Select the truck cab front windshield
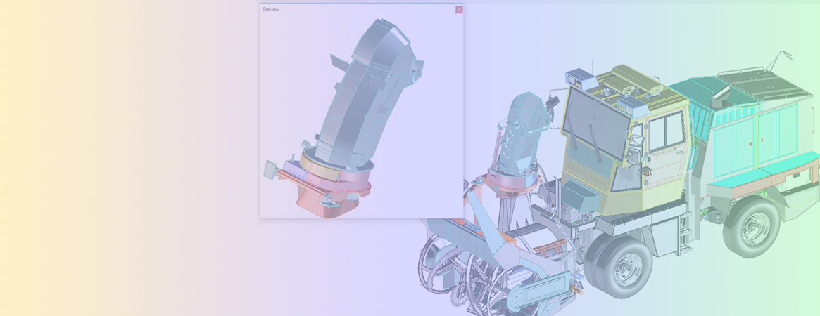 coord(596,124)
